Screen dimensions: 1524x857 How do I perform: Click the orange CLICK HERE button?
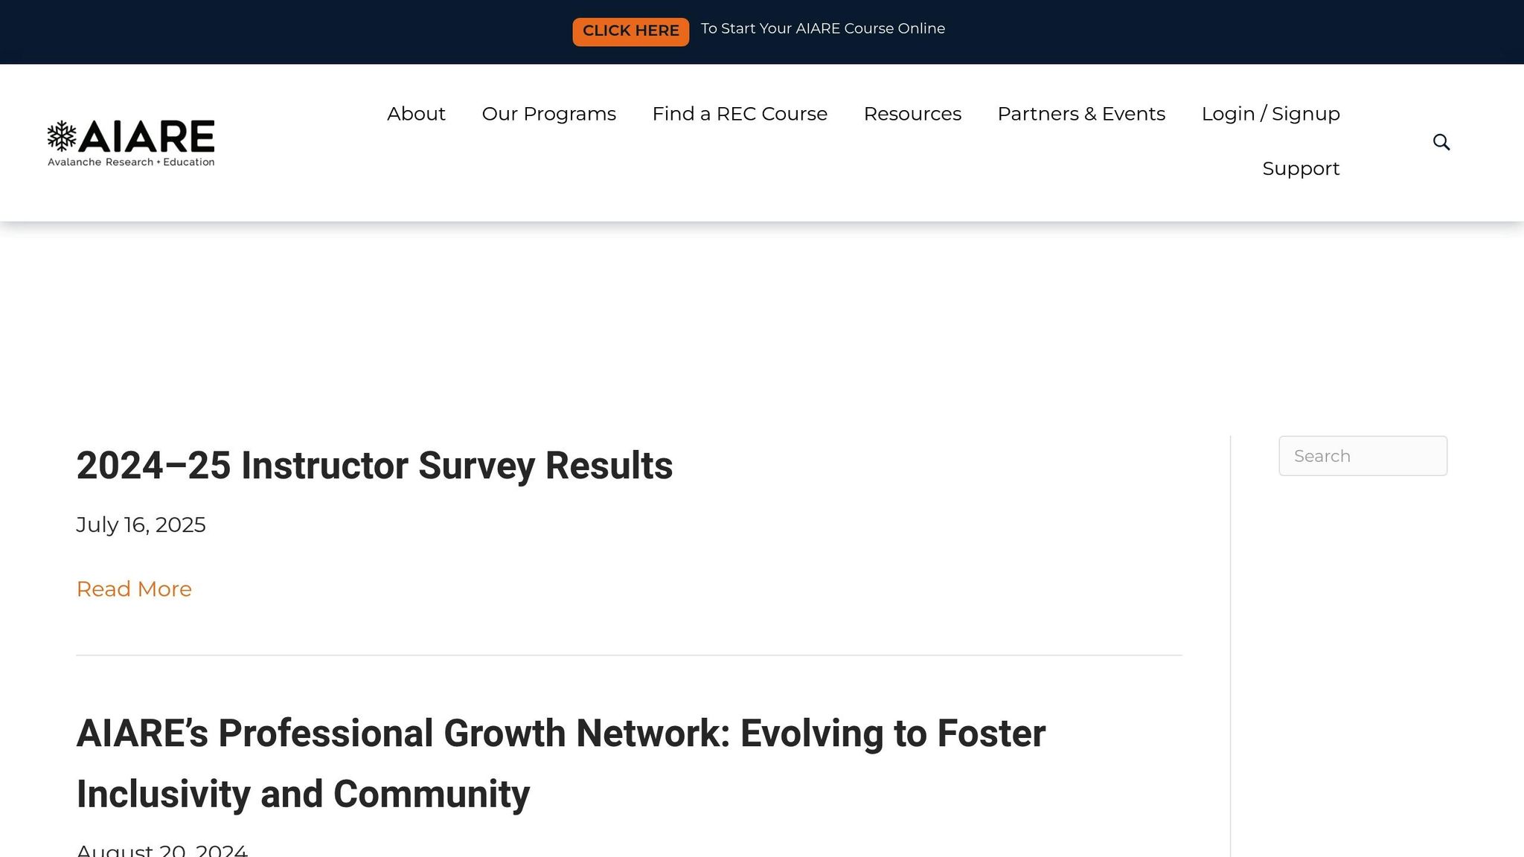point(630,31)
